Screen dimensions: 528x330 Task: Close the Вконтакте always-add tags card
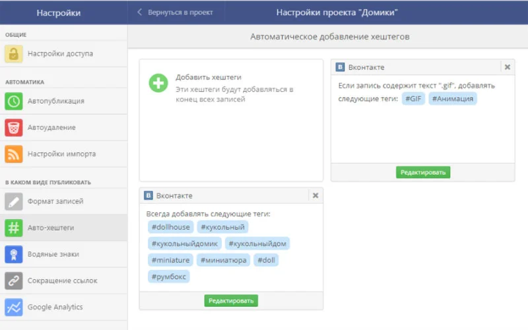pyautogui.click(x=315, y=195)
